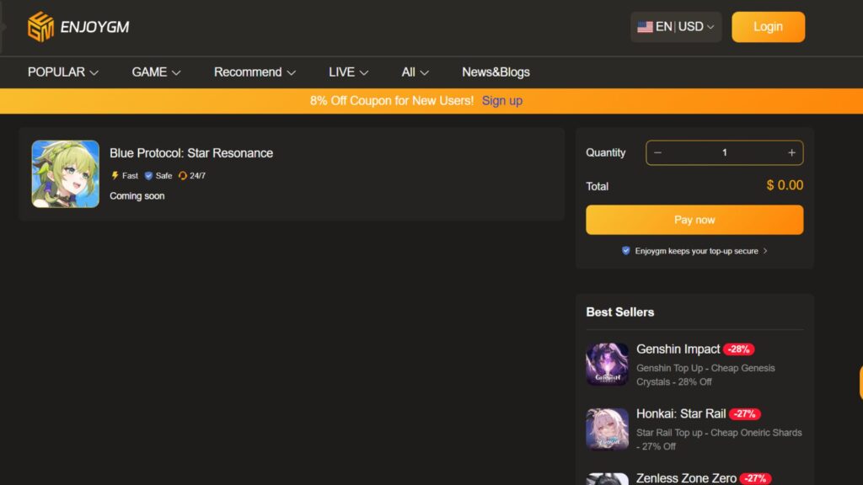863x485 pixels.
Task: Increase quantity with the plus button
Action: tap(791, 152)
